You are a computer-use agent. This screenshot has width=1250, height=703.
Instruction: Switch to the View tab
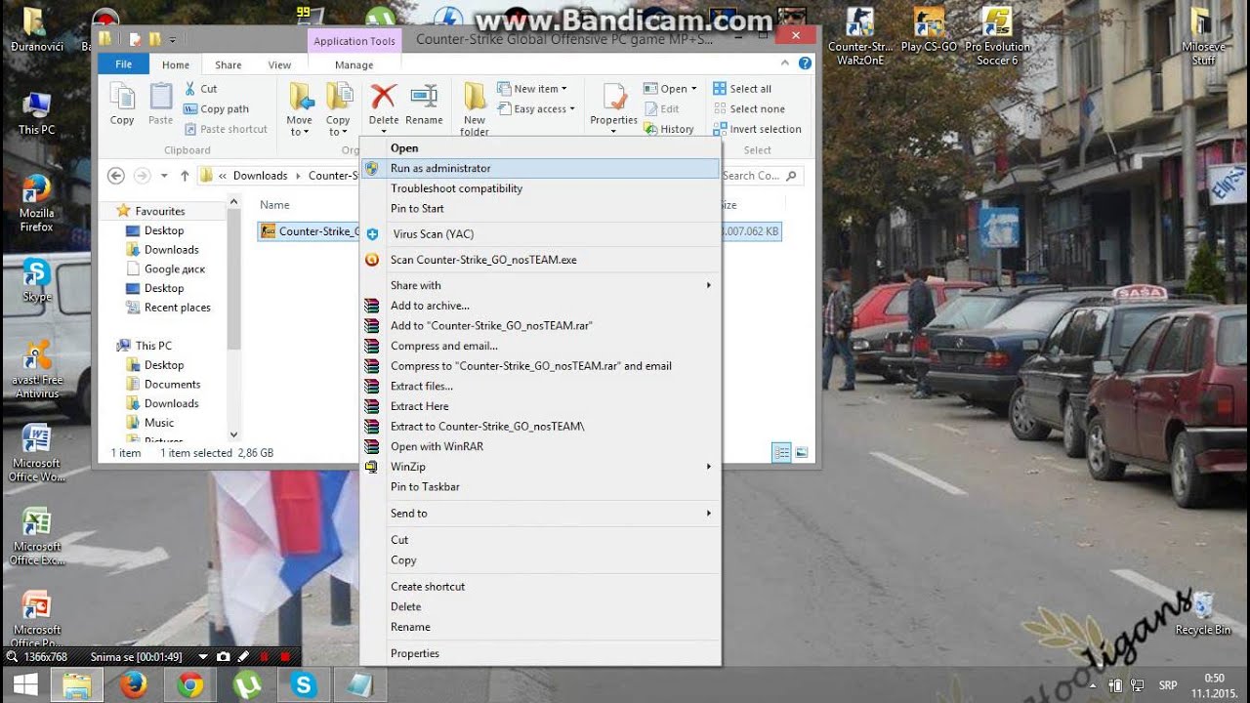(x=279, y=65)
